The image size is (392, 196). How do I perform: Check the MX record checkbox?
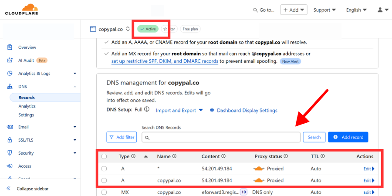[x=104, y=192]
